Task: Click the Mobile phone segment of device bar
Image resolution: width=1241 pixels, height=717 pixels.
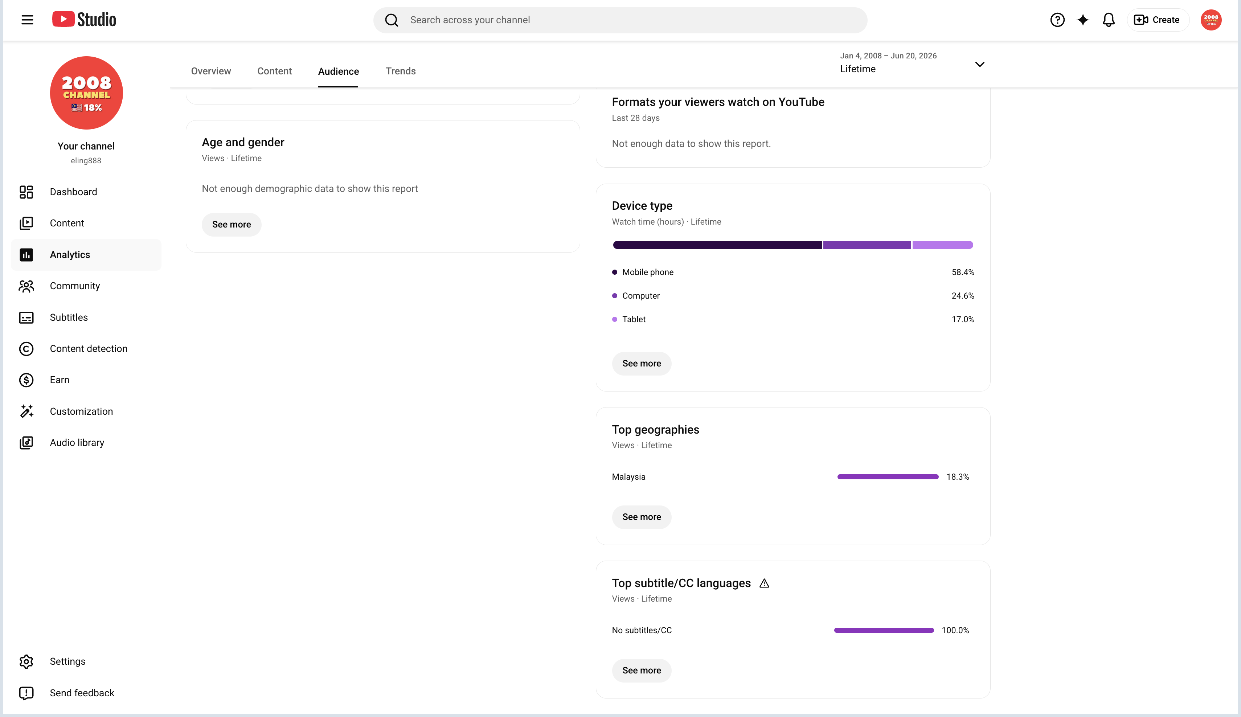Action: pyautogui.click(x=717, y=245)
